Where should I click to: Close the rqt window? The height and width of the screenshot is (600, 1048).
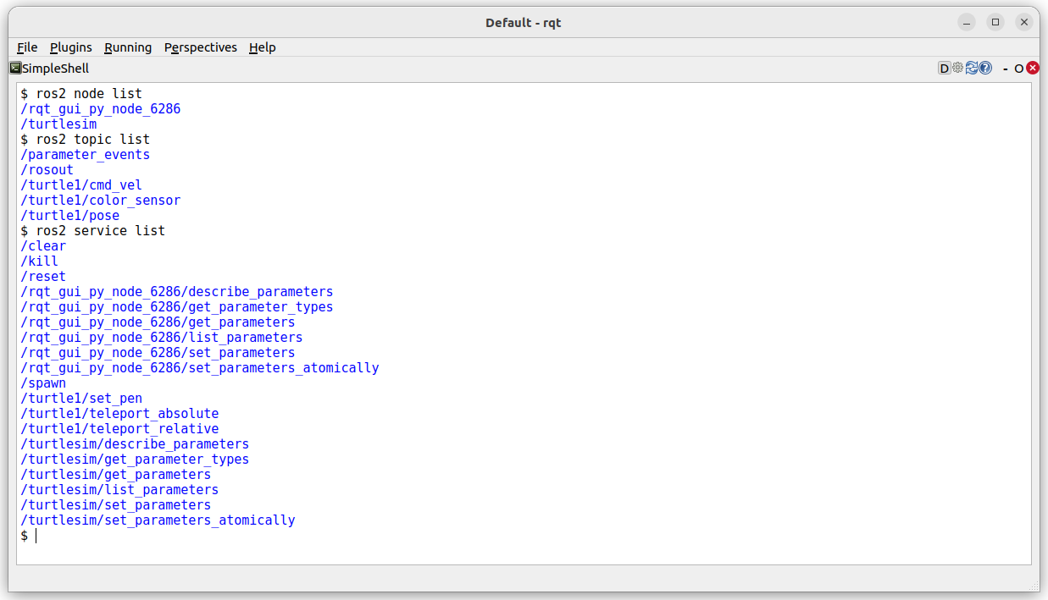tap(1024, 22)
